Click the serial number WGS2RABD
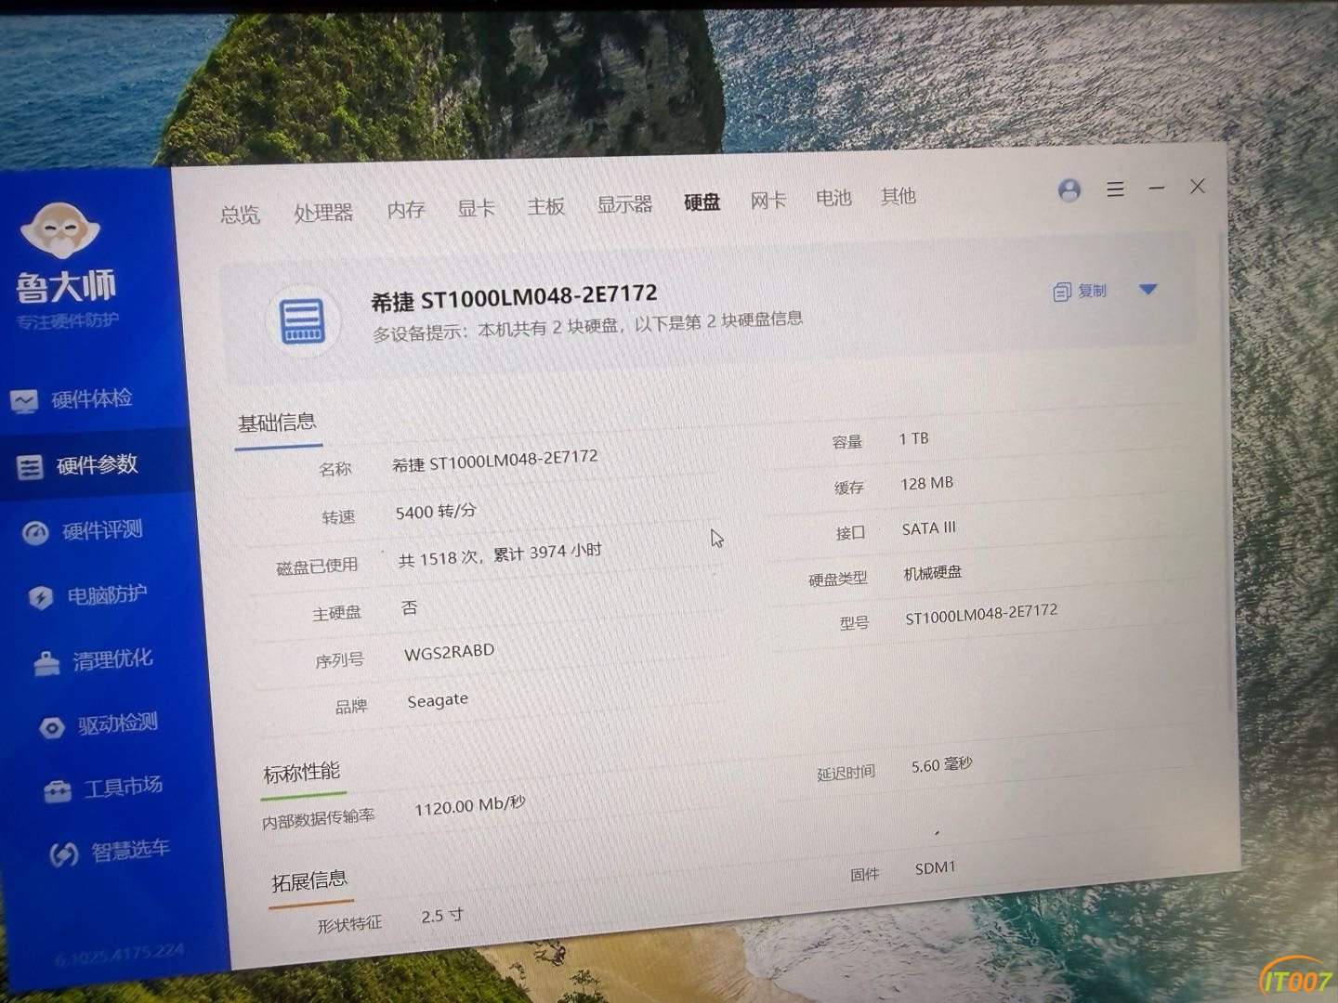The width and height of the screenshot is (1338, 1003). [x=449, y=652]
